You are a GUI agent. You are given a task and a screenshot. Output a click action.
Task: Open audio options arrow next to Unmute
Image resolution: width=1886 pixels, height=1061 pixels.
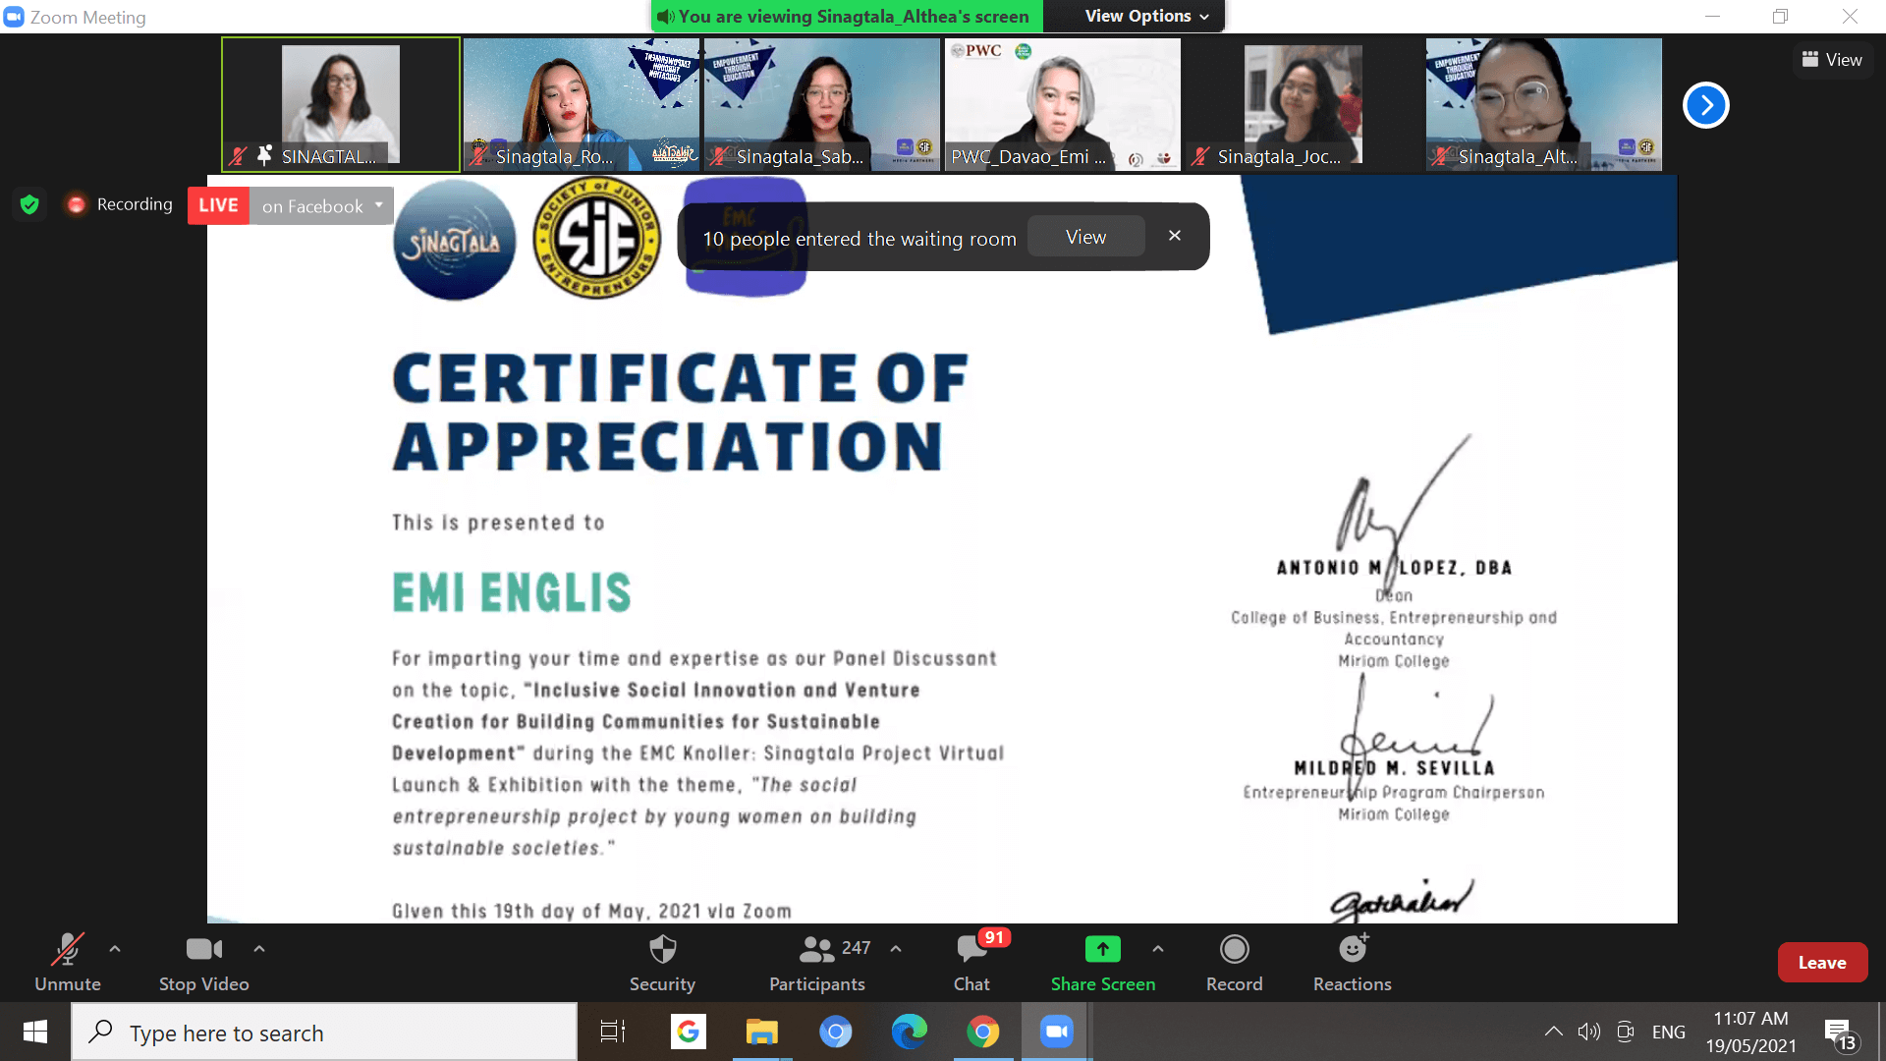115,949
